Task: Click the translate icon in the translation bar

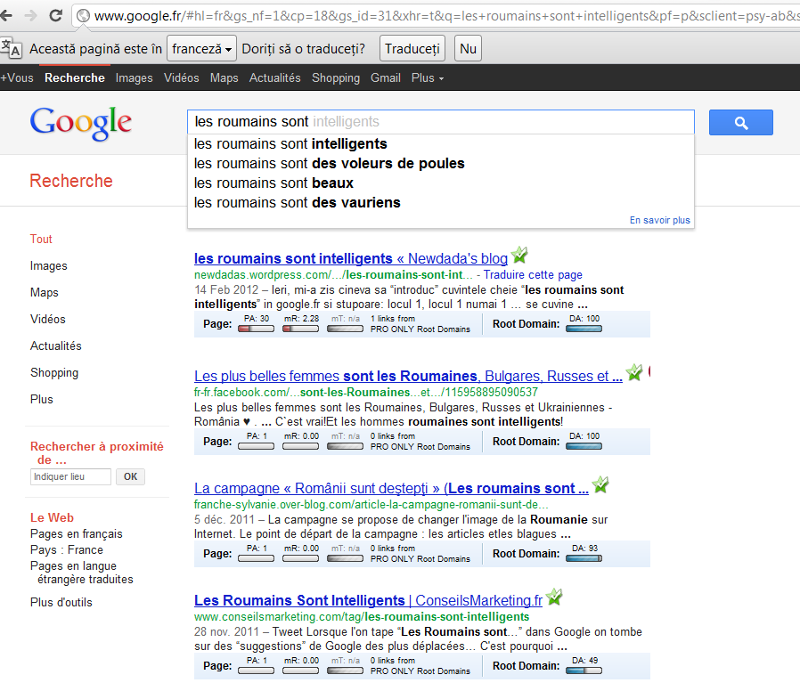Action: (12, 48)
